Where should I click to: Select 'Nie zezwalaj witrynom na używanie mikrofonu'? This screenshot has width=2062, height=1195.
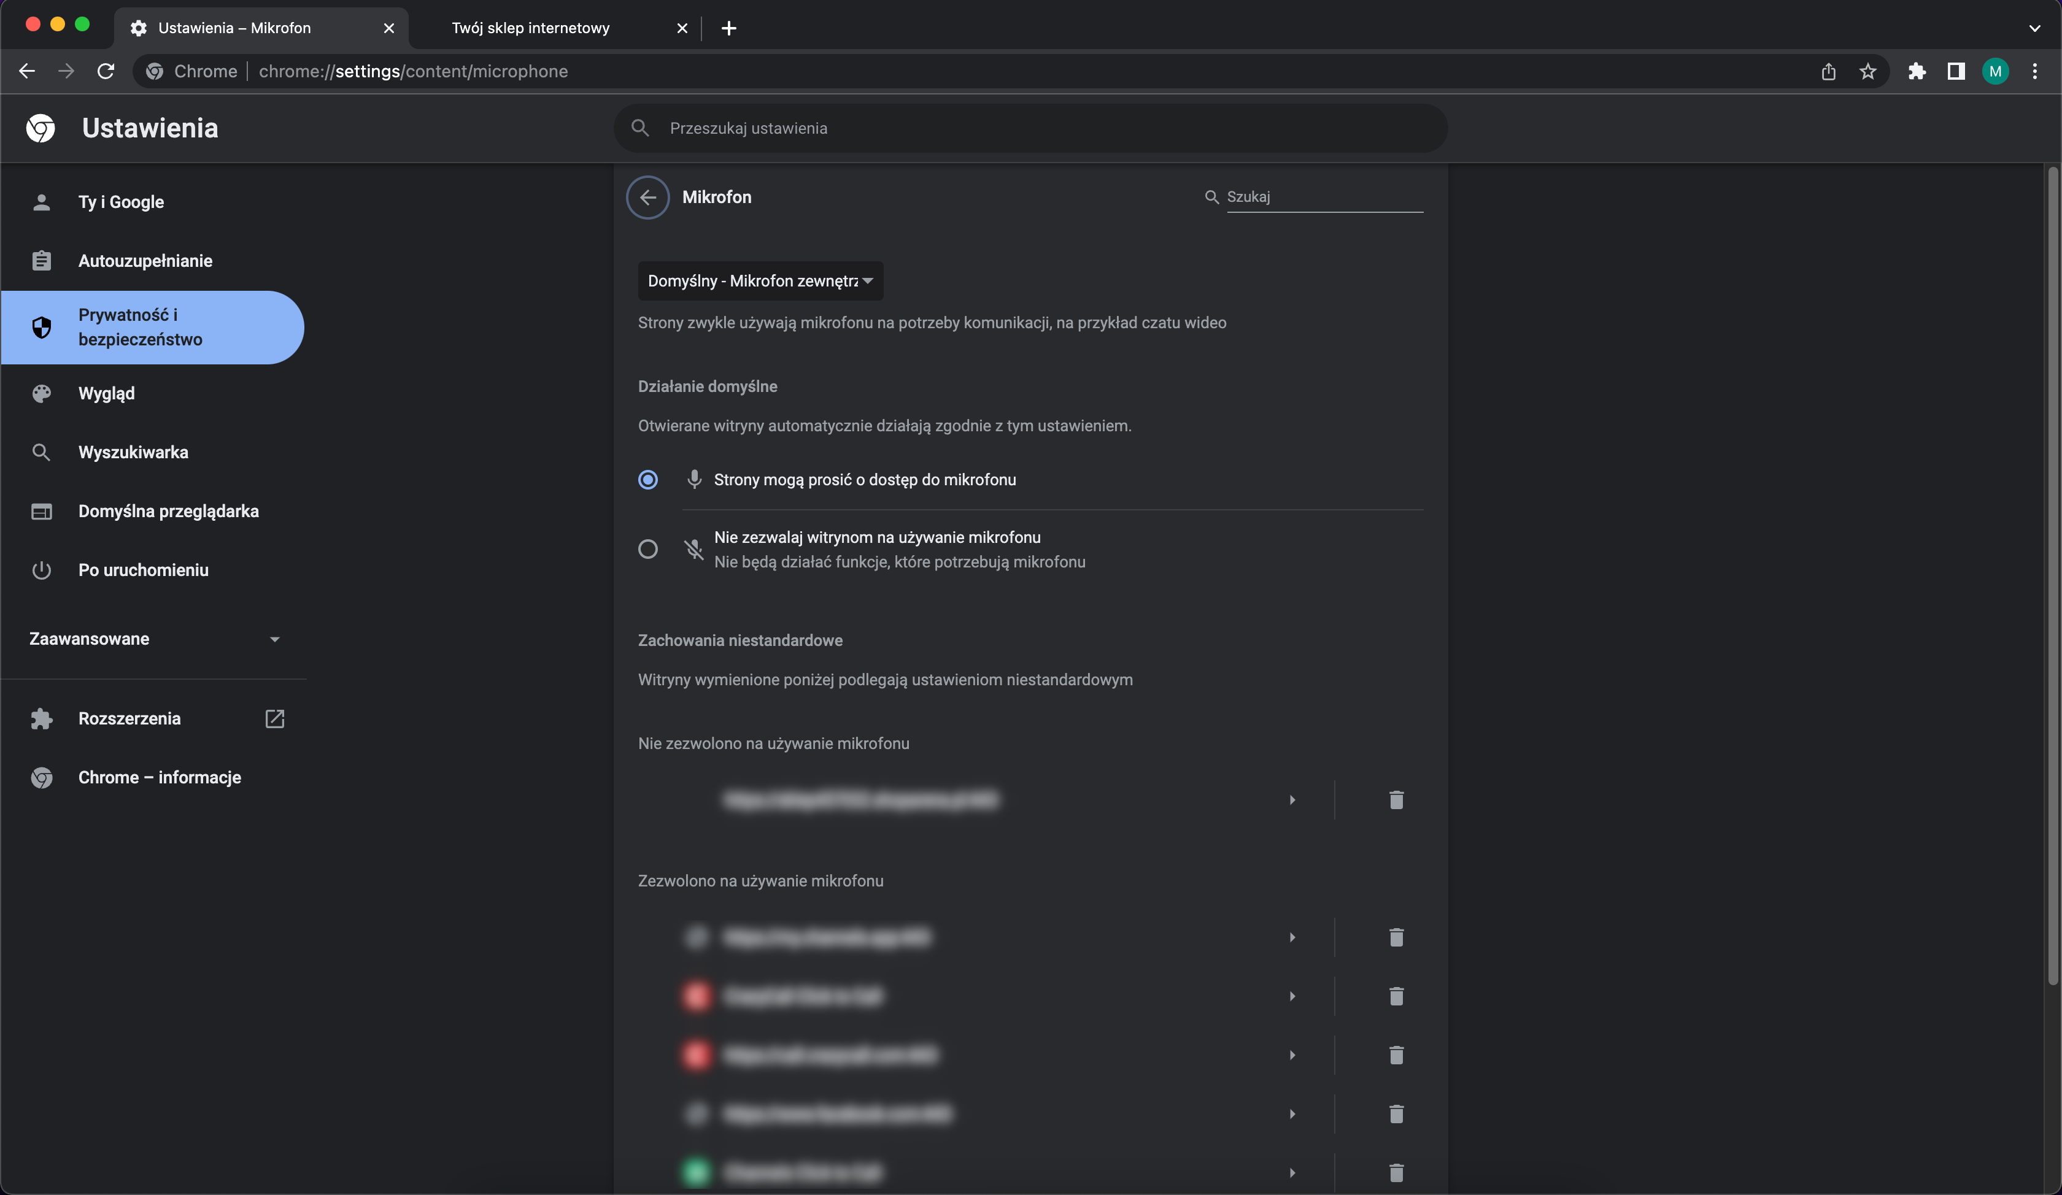click(647, 550)
